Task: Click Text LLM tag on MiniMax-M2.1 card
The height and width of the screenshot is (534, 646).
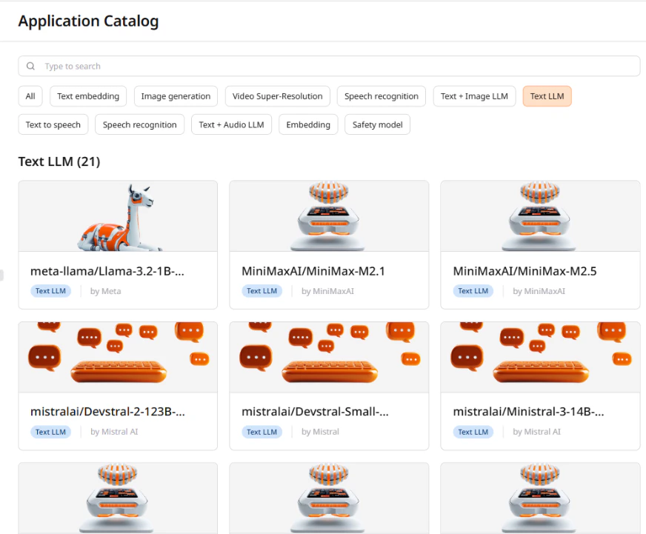Action: point(262,291)
